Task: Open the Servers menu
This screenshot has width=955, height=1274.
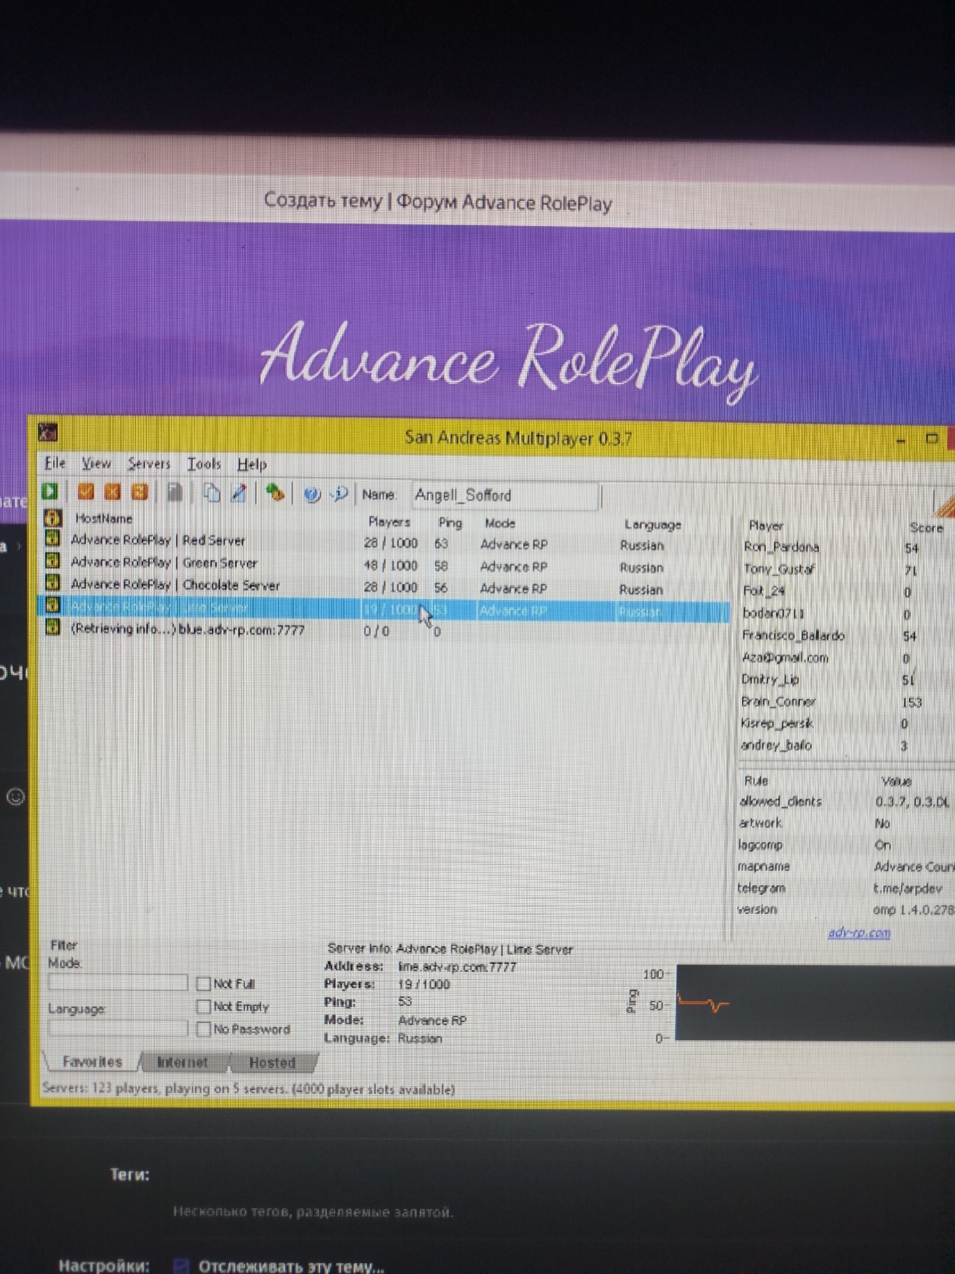Action: coord(149,464)
